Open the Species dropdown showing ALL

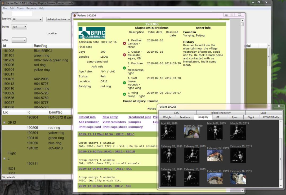27,20
